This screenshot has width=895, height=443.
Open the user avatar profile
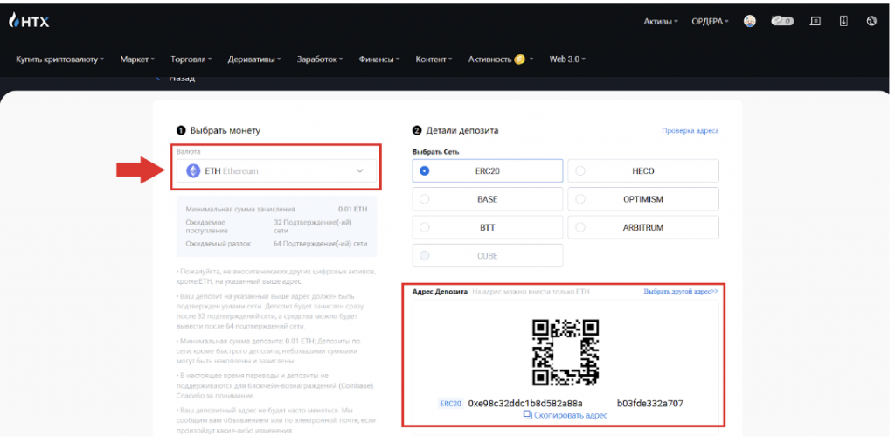coord(750,21)
